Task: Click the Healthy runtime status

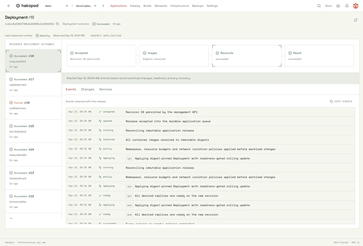Action: 43,36
